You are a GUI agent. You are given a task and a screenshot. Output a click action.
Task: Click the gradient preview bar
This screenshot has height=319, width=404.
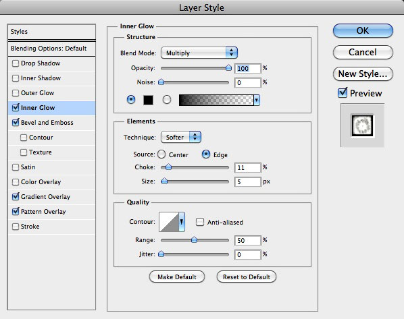point(216,100)
